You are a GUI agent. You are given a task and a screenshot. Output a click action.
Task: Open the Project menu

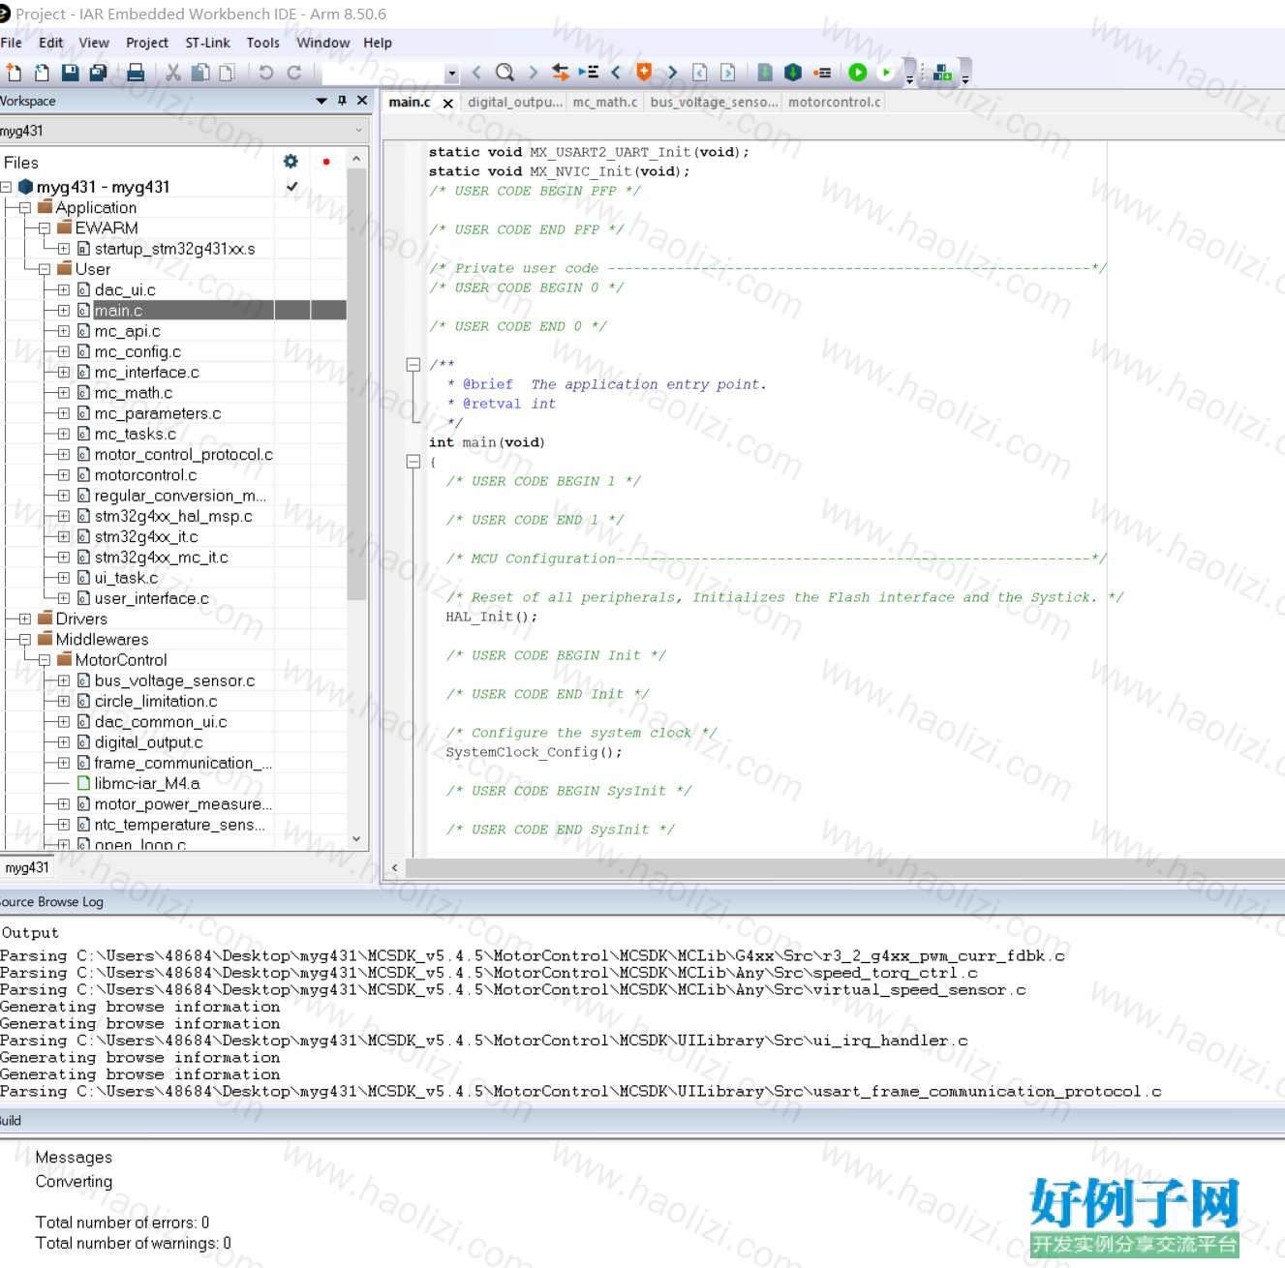click(x=147, y=43)
